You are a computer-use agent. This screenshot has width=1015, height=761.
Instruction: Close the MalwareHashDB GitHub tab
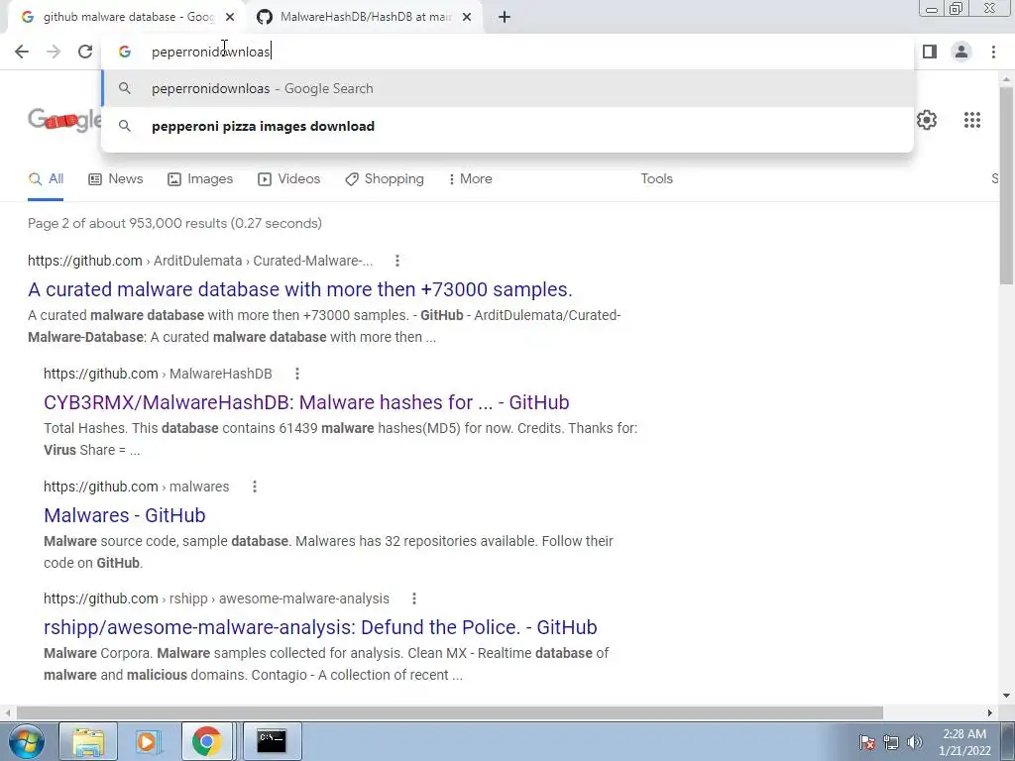pyautogui.click(x=467, y=17)
